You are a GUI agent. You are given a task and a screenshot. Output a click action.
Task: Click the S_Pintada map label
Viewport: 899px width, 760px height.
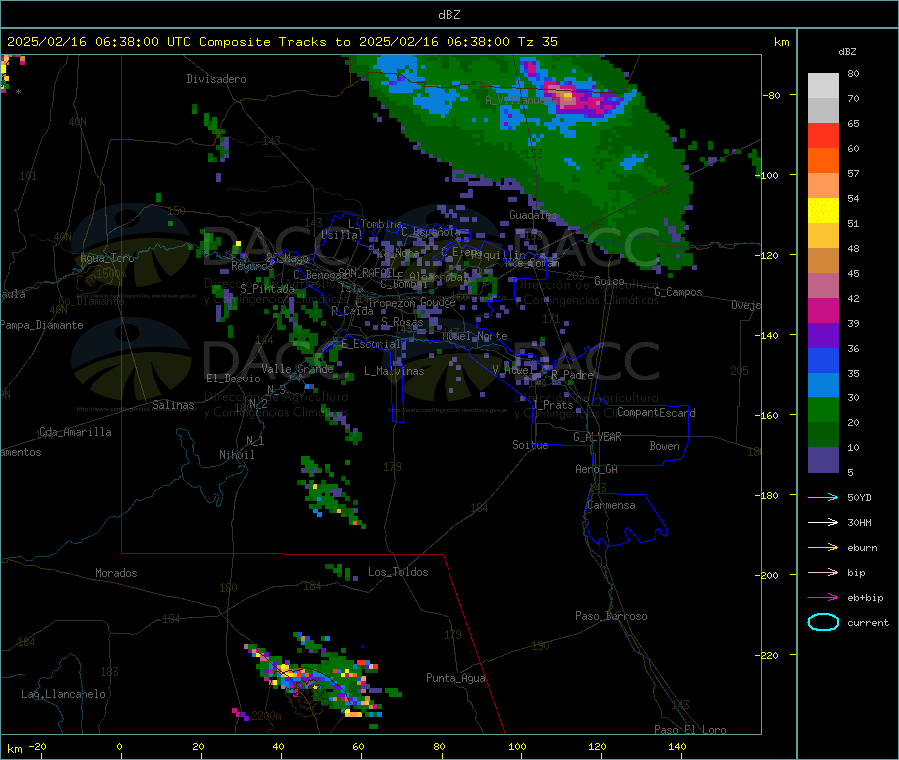(267, 289)
